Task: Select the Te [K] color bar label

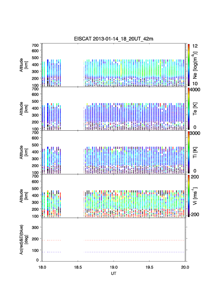Action: (x=195, y=109)
